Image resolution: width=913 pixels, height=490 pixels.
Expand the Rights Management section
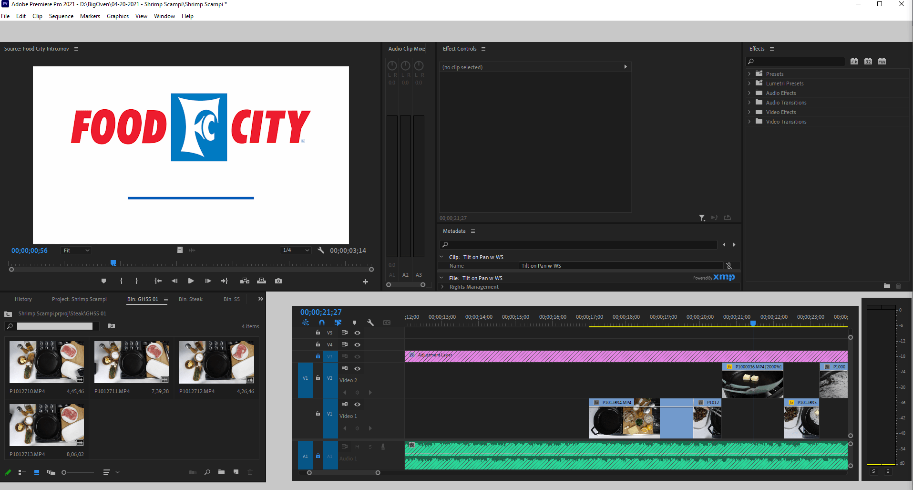click(442, 286)
